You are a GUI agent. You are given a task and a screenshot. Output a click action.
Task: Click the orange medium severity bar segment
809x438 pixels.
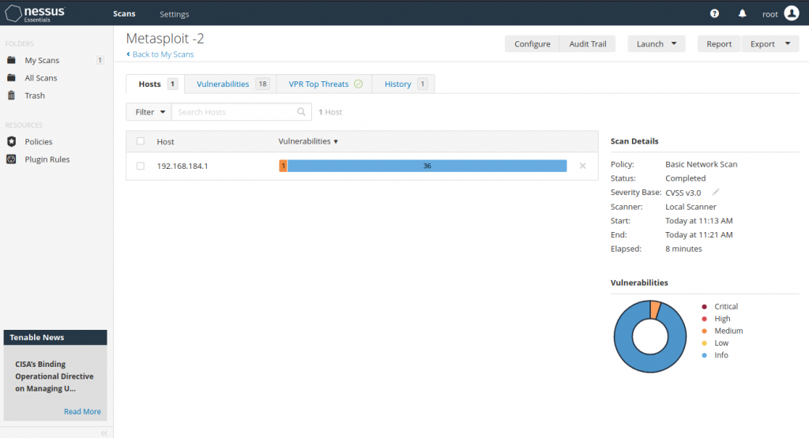(x=283, y=166)
